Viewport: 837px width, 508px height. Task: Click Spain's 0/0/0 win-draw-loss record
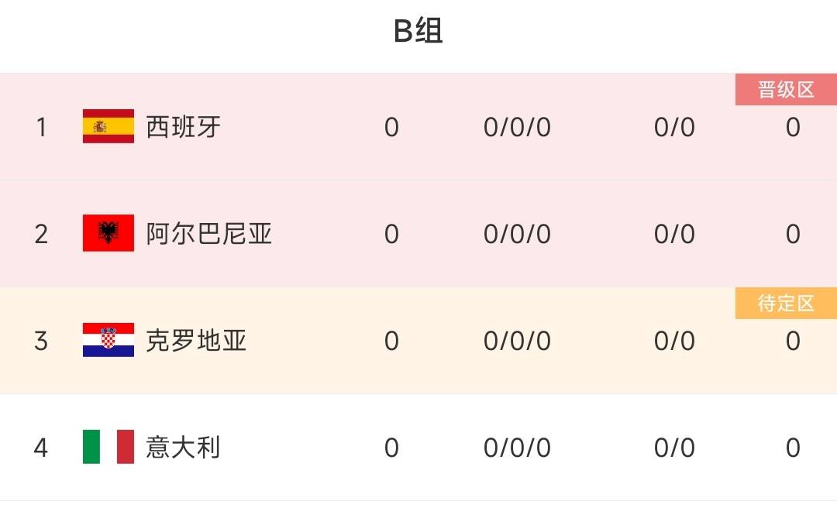coord(517,128)
